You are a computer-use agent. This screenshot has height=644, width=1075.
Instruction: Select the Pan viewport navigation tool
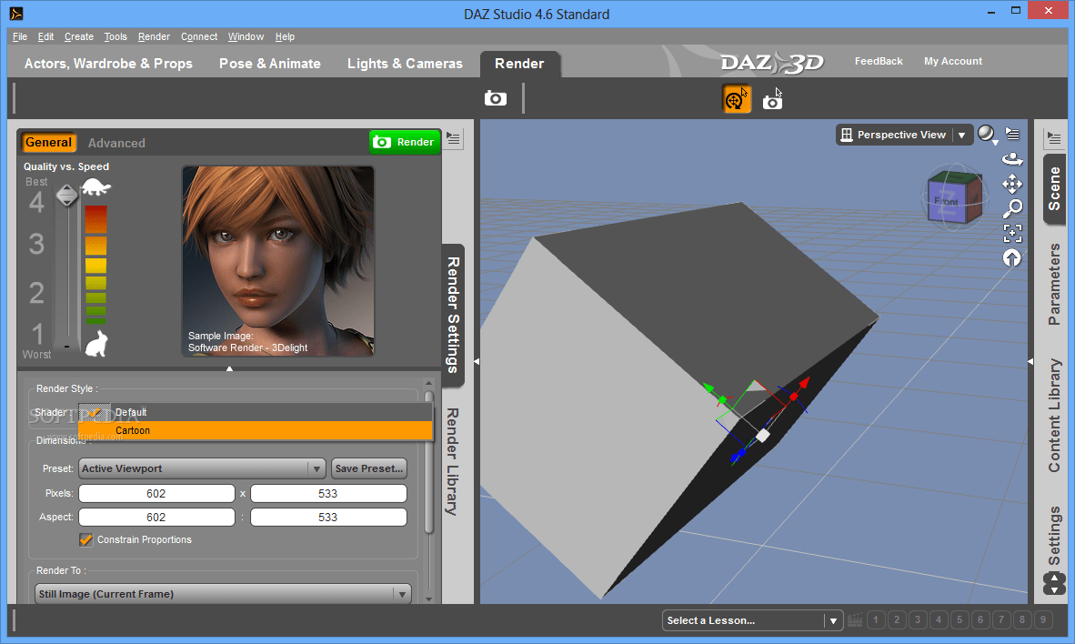1012,185
